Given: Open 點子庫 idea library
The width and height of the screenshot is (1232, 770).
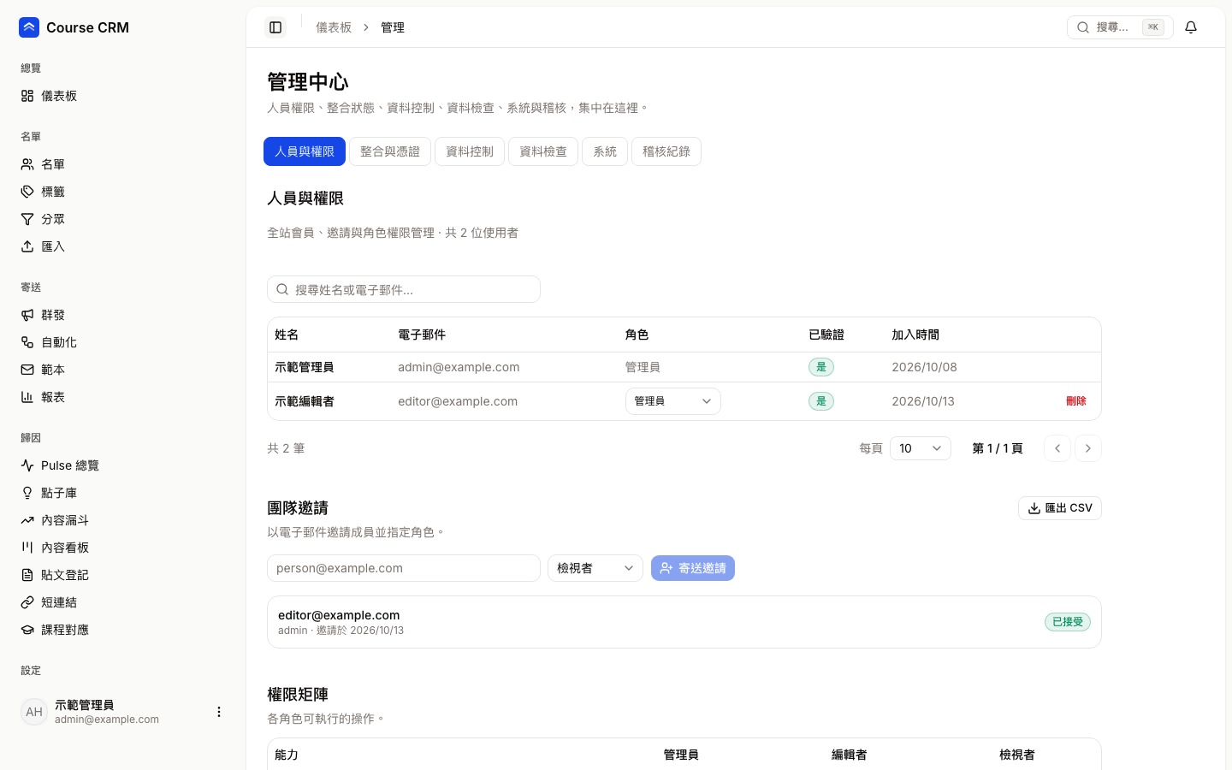Looking at the screenshot, I should 122,493.
